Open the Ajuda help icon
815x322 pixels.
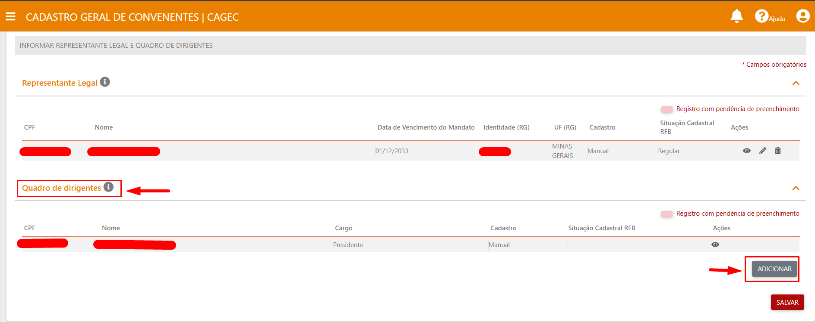click(x=761, y=16)
